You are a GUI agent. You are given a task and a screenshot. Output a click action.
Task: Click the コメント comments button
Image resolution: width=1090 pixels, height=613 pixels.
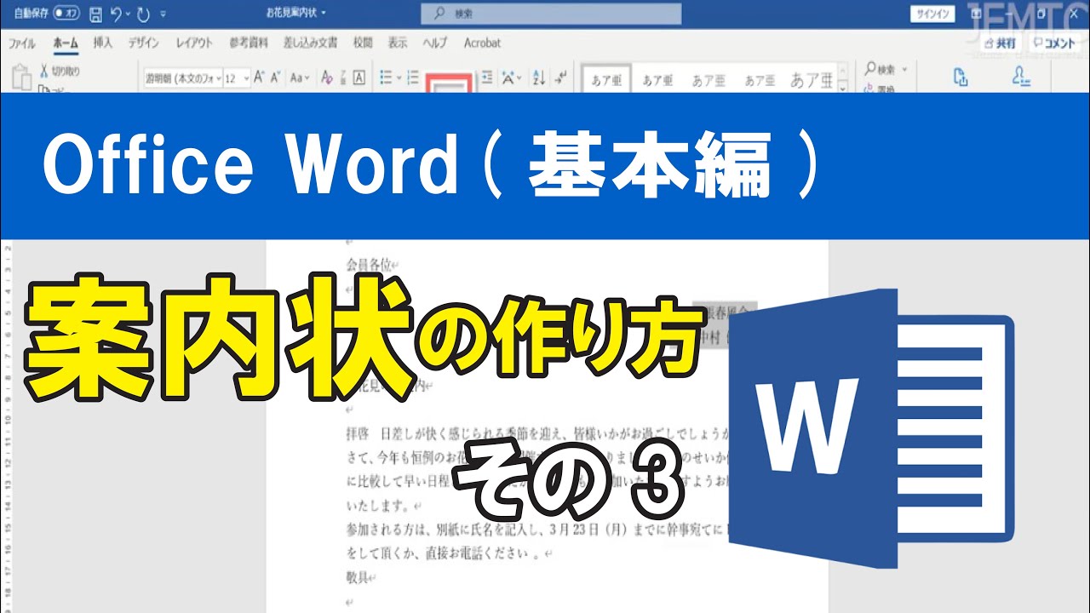pos(1054,43)
